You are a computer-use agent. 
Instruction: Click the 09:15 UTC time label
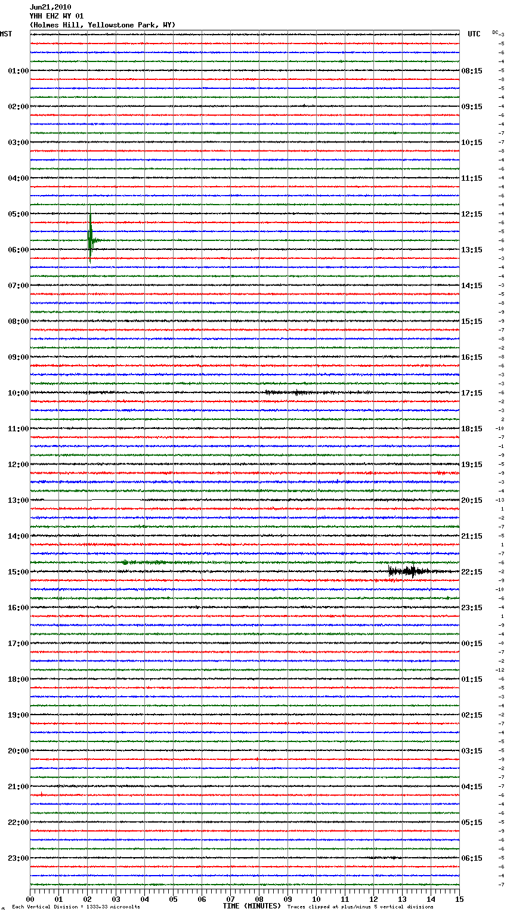tap(472, 107)
